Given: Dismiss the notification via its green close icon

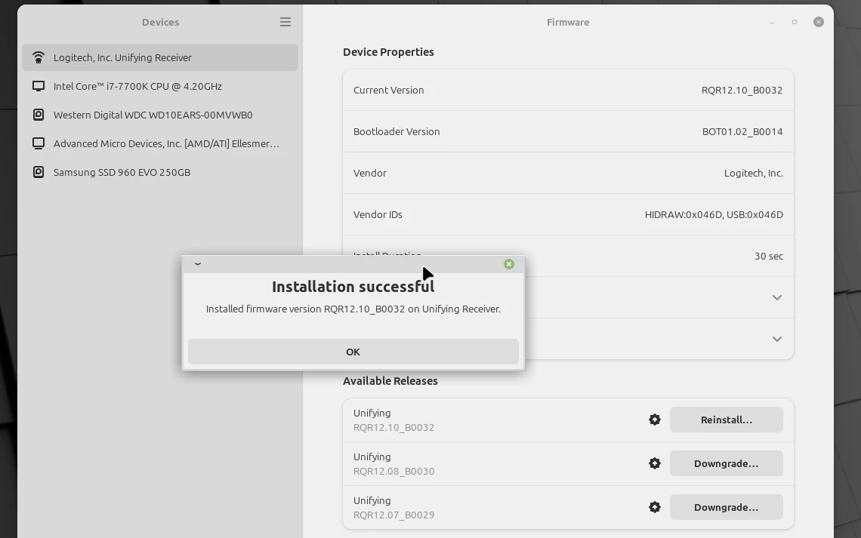Looking at the screenshot, I should point(508,264).
